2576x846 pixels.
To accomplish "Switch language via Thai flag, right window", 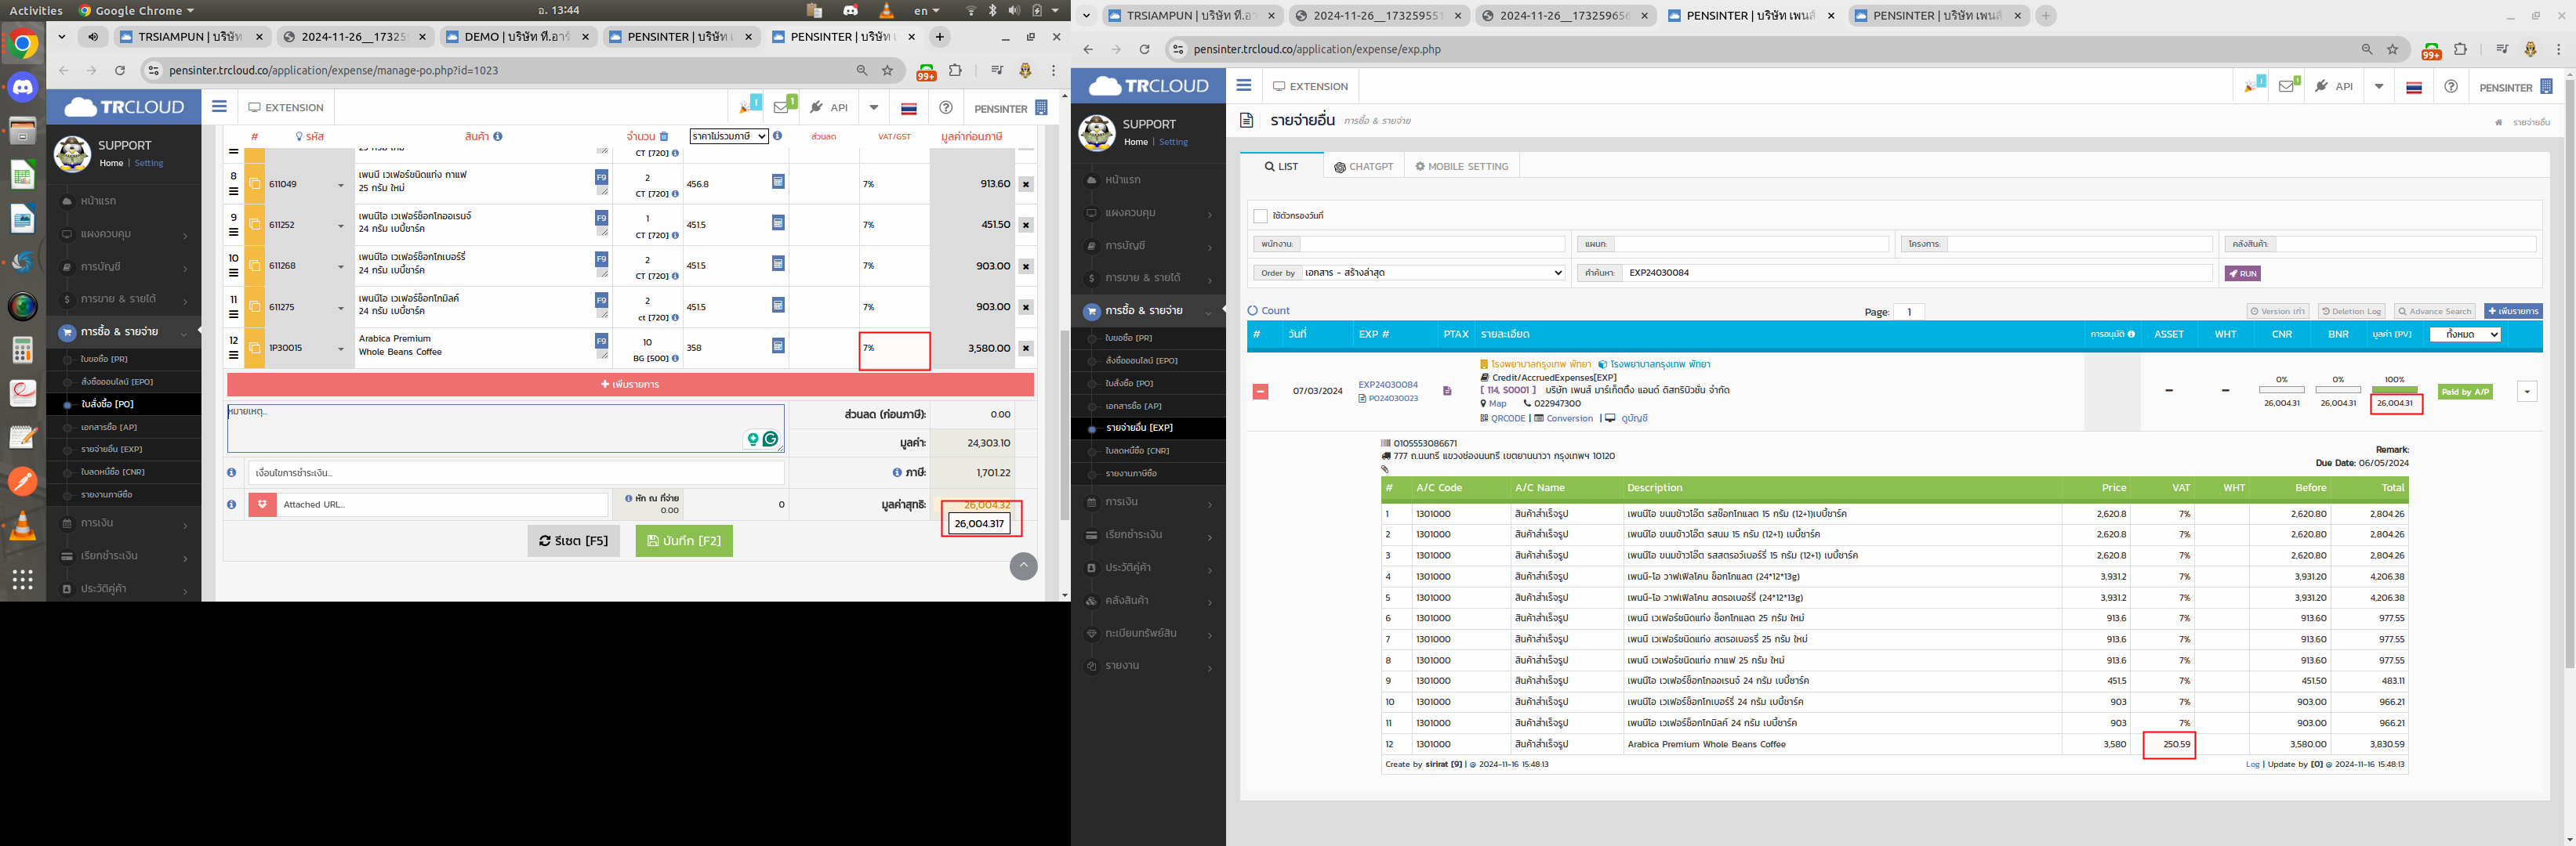I will (2414, 87).
